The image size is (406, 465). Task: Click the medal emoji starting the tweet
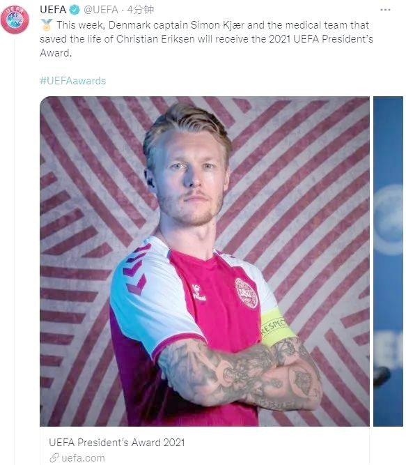click(x=46, y=25)
